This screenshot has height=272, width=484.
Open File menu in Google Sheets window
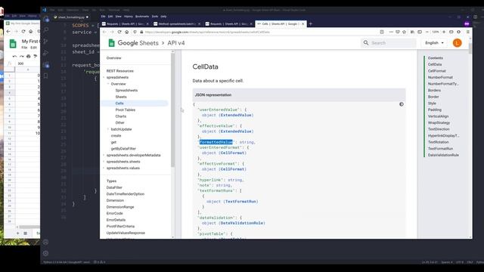(24, 48)
